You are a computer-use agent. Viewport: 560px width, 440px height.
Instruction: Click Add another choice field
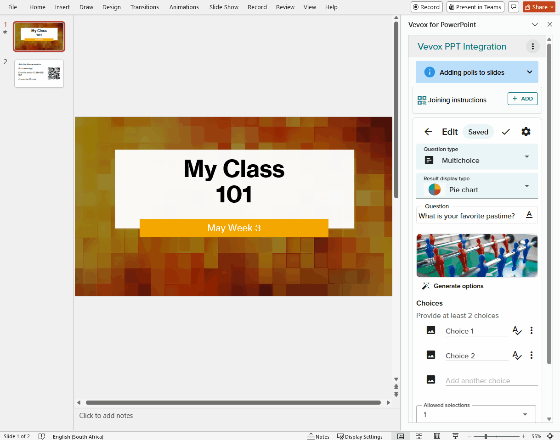492,380
